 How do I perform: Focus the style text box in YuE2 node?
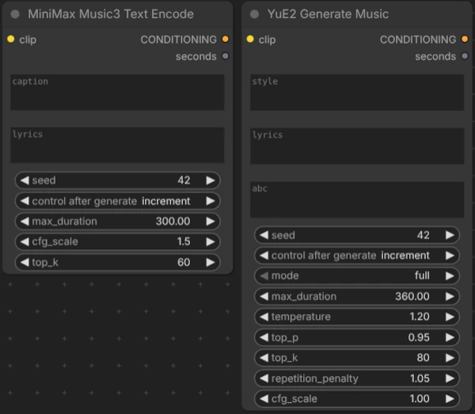coord(357,93)
